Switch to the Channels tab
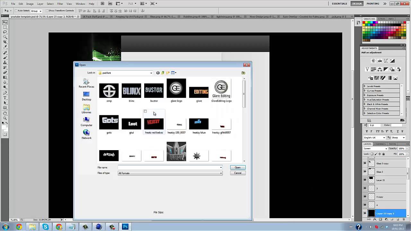Viewport: 411px width, 231px height. pos(380,144)
